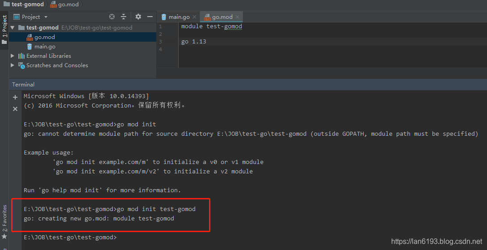Click the main.go gopher icon in tree
Image resolution: width=487 pixels, height=250 pixels.
click(30, 47)
